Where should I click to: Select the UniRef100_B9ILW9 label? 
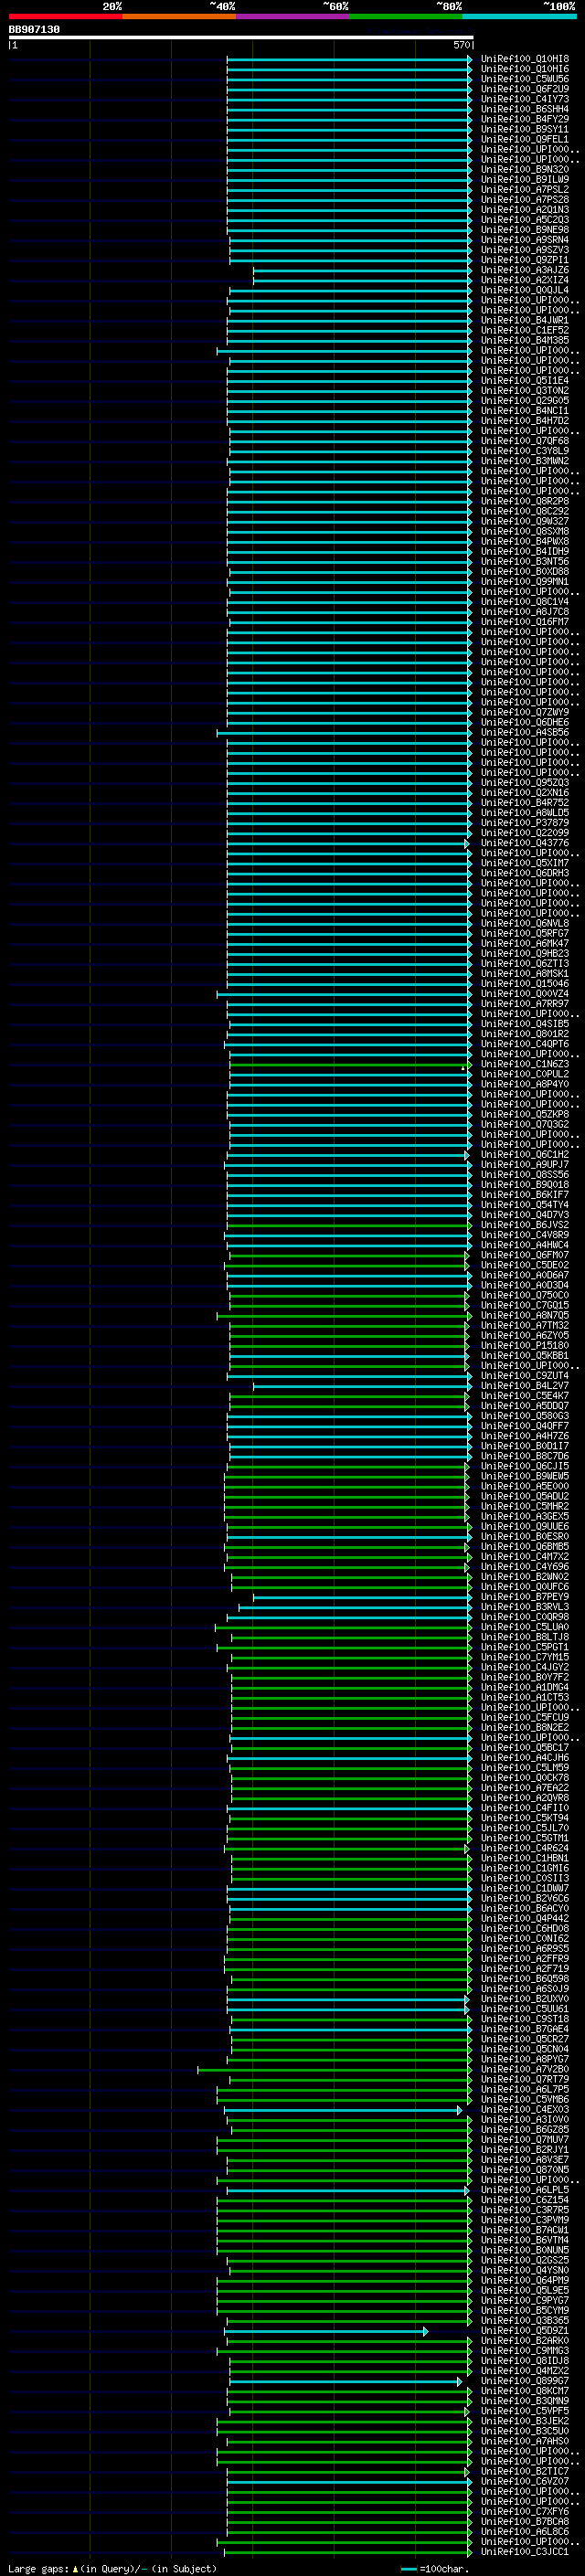(x=525, y=179)
